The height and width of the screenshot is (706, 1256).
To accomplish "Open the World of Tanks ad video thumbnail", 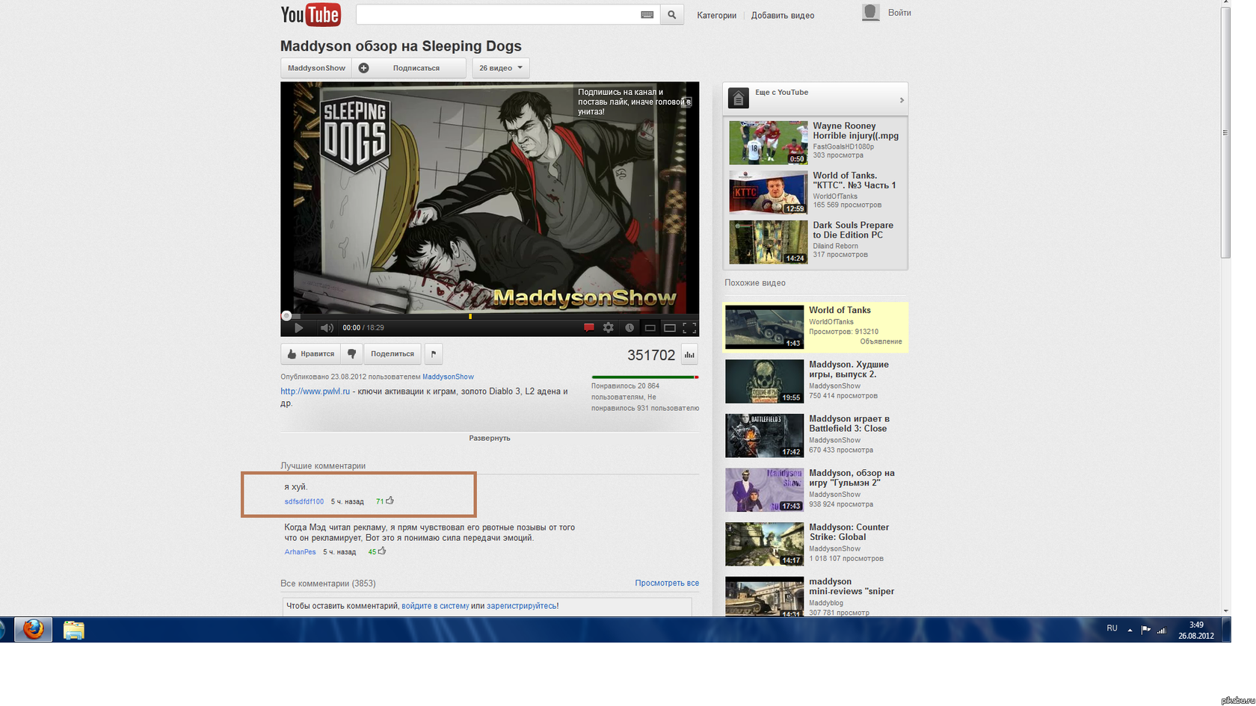I will pos(764,327).
